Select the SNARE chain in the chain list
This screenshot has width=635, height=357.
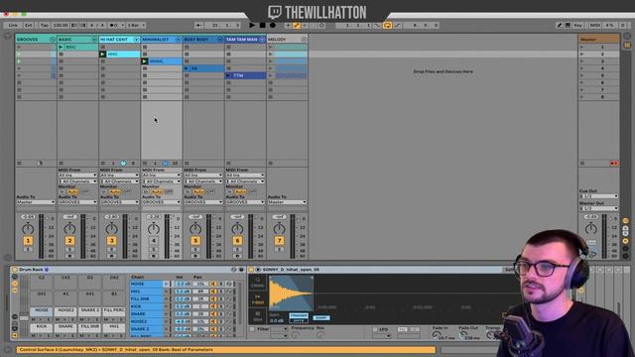pyautogui.click(x=146, y=313)
